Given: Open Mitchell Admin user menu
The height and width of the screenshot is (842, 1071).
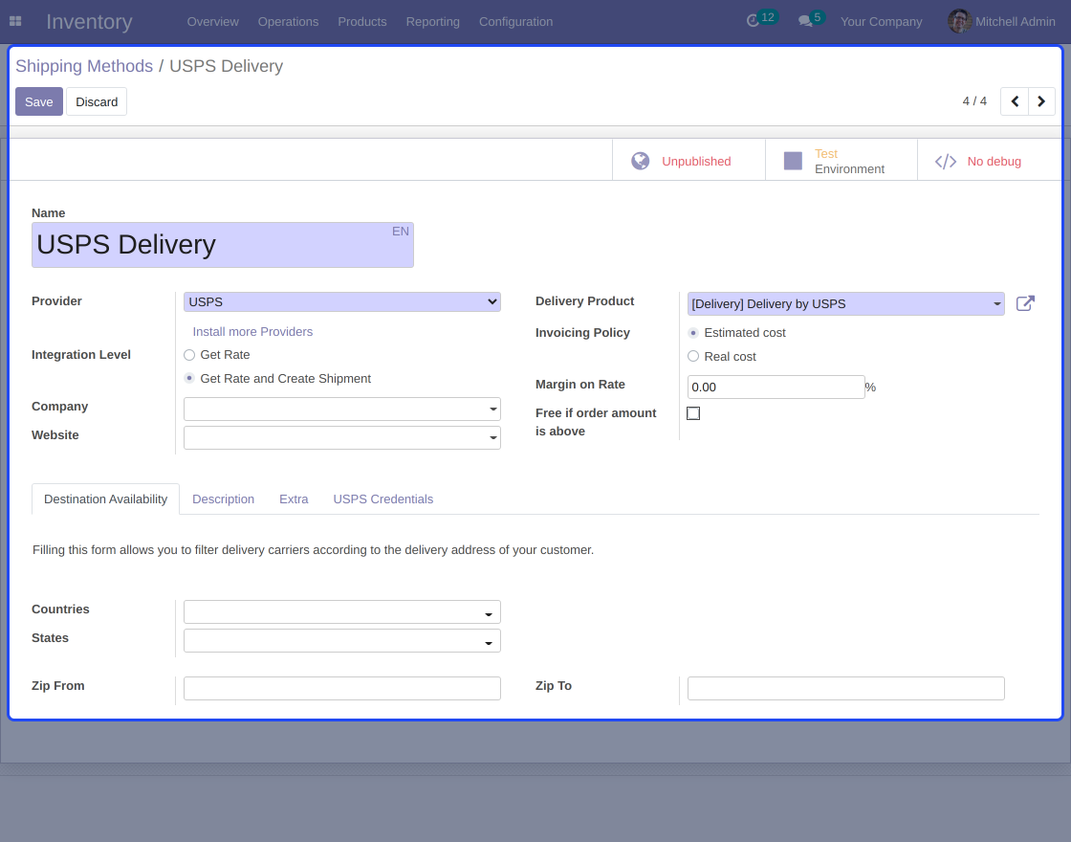Looking at the screenshot, I should tap(1001, 21).
